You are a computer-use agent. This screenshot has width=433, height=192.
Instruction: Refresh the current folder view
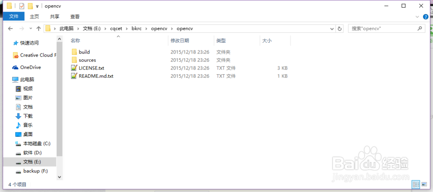pyautogui.click(x=339, y=28)
